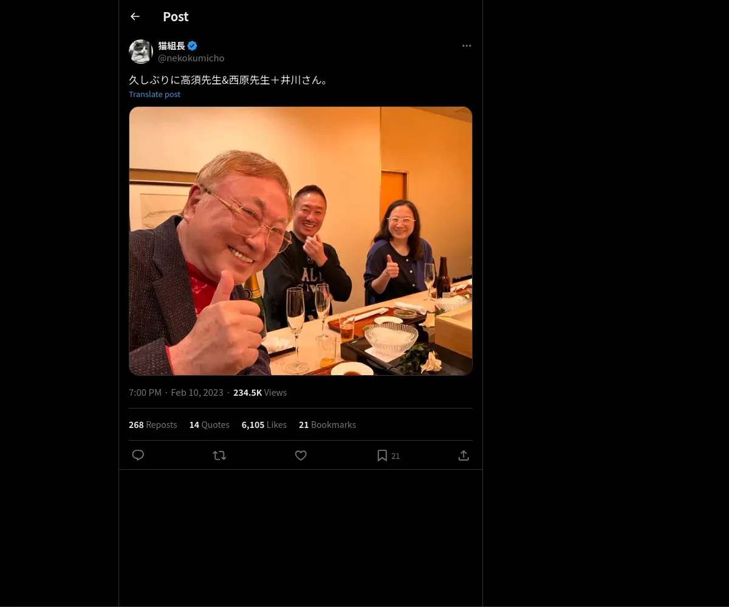The height and width of the screenshot is (607, 729).
Task: Click the Post header title
Action: [176, 17]
